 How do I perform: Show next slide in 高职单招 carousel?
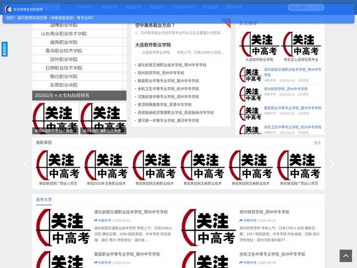pos(332,164)
